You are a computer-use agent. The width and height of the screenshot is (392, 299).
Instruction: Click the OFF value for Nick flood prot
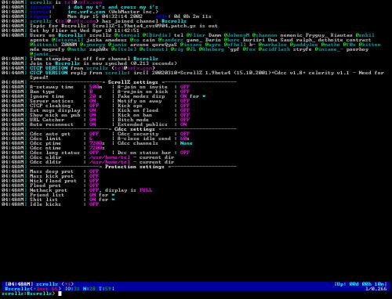pyautogui.click(x=94, y=181)
